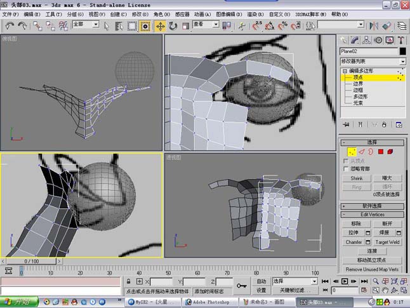Click the Align tool icon
Screen dimensions: 410x308
pyautogui.click(x=387, y=26)
